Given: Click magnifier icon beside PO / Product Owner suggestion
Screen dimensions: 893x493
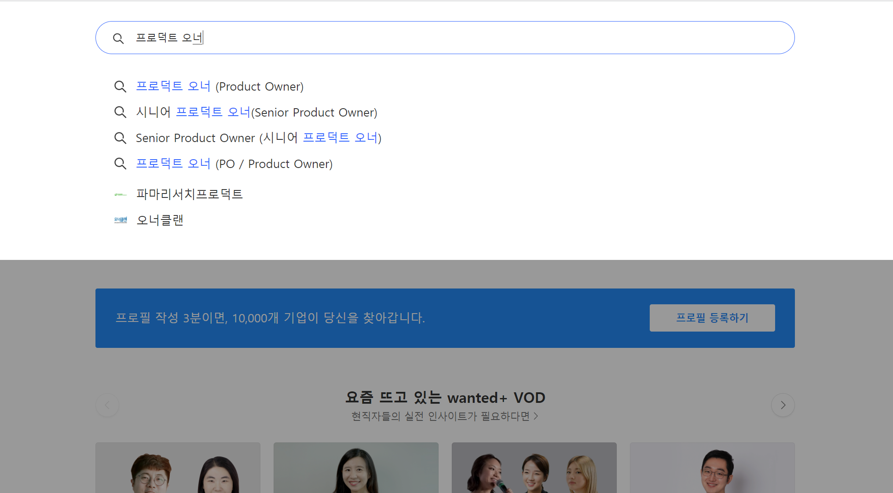Looking at the screenshot, I should [120, 164].
